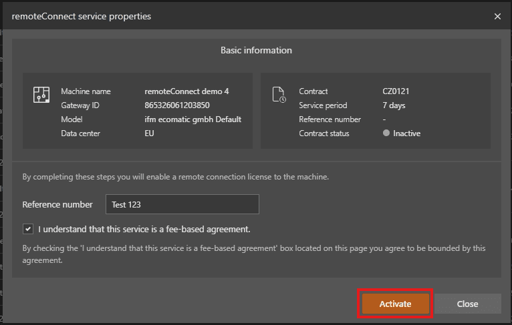Click the grey Inactive status indicator dot

point(386,133)
